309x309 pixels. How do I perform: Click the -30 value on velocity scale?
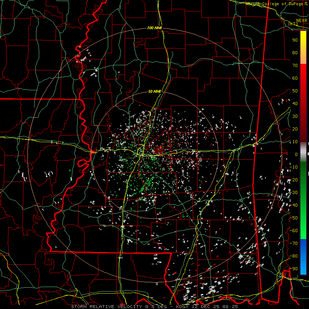pyautogui.click(x=294, y=193)
